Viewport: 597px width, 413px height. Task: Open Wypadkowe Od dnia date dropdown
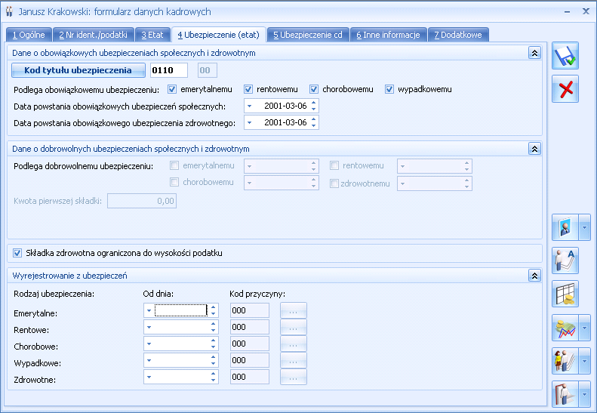(x=149, y=360)
